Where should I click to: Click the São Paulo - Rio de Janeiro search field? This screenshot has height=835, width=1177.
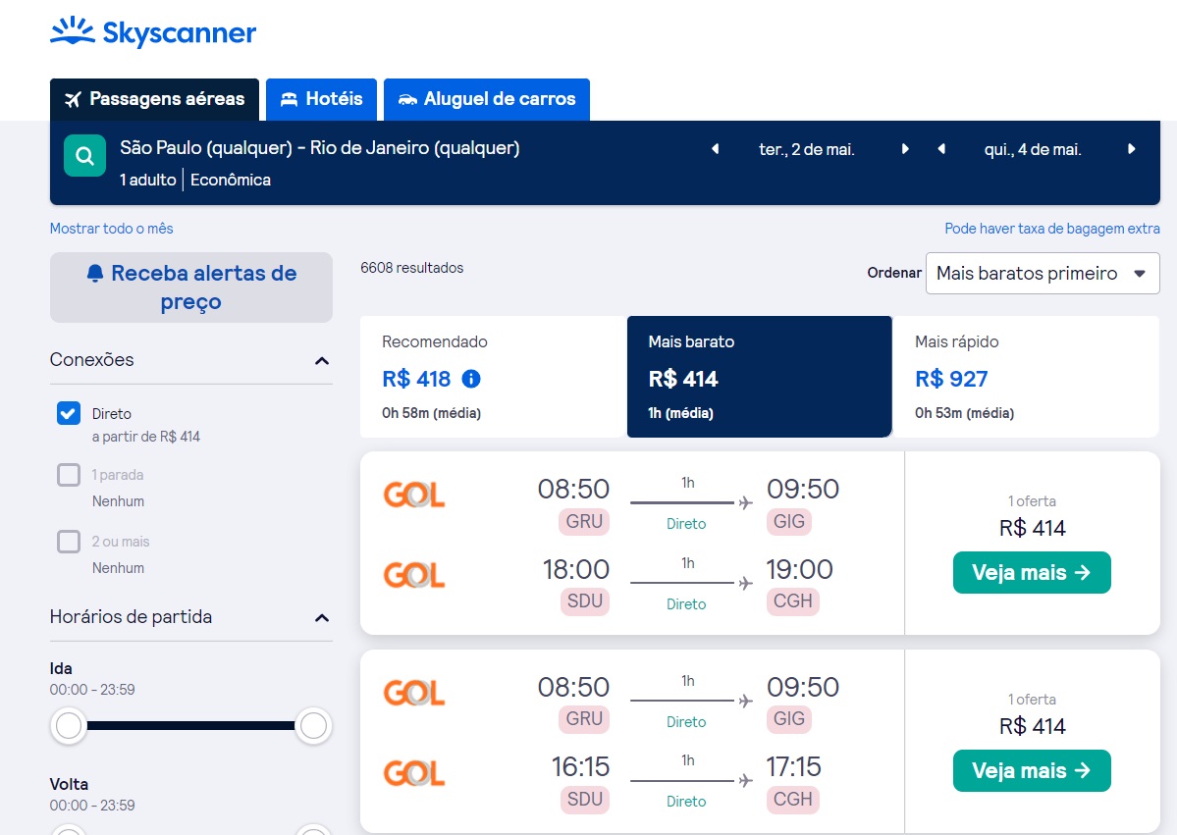tap(320, 149)
